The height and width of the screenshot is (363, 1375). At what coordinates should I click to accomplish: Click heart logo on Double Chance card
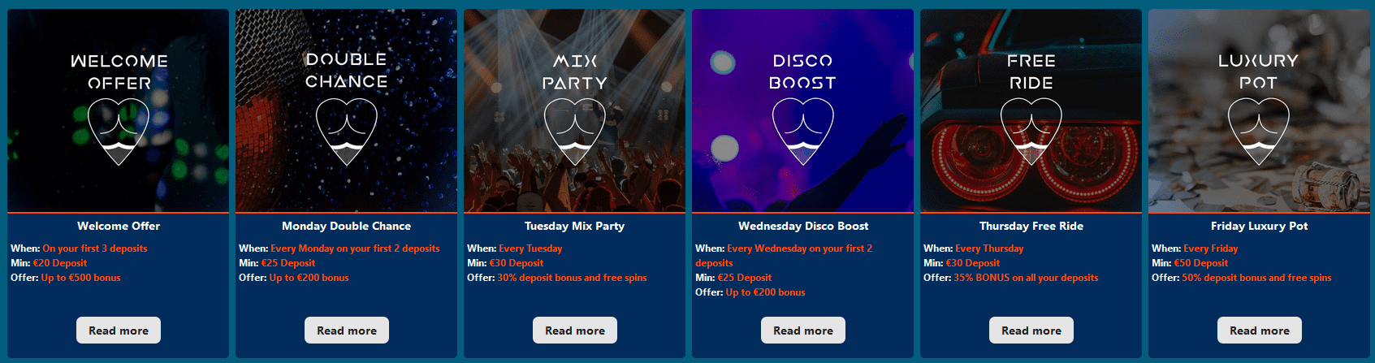[347, 132]
